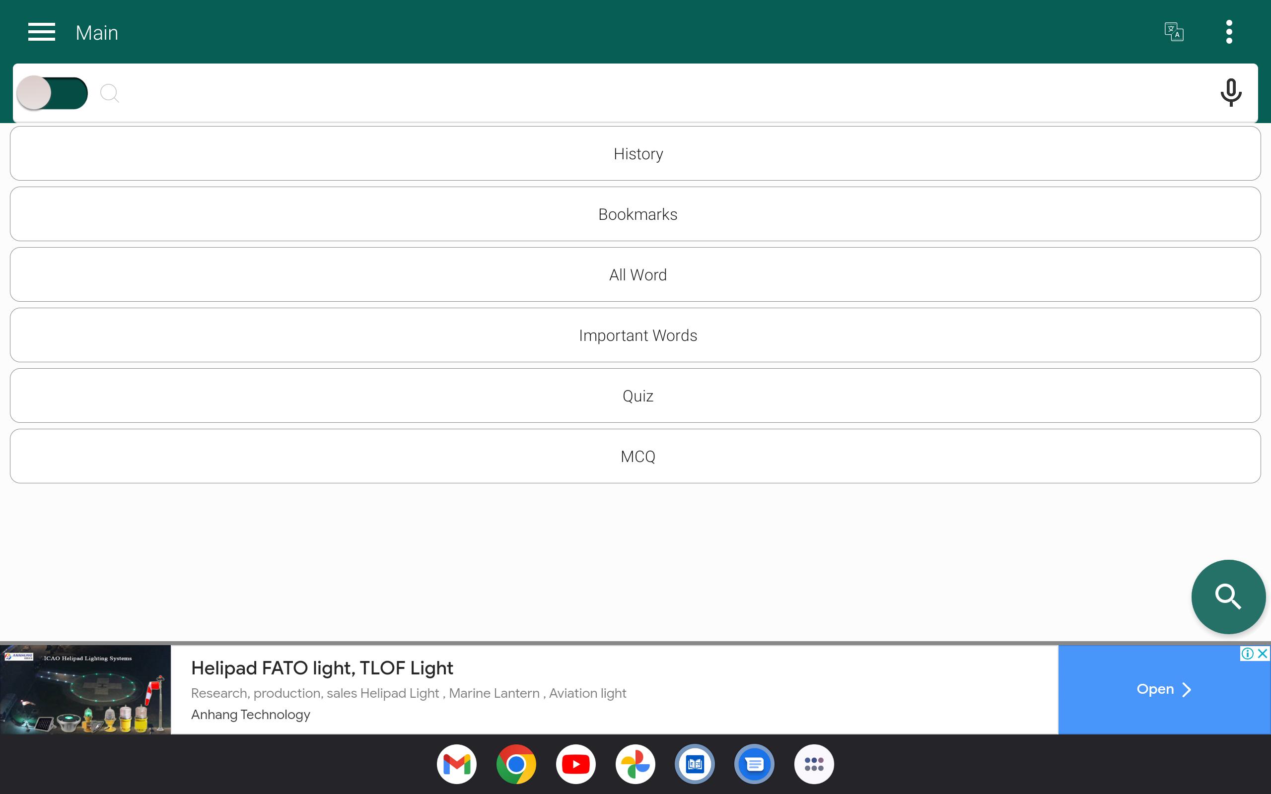Screen dimensions: 1271x794
Task: Open the MCQ section
Action: pos(635,456)
